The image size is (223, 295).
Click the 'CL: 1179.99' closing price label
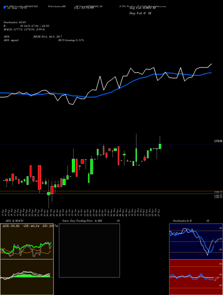pyautogui.click(x=84, y=8)
